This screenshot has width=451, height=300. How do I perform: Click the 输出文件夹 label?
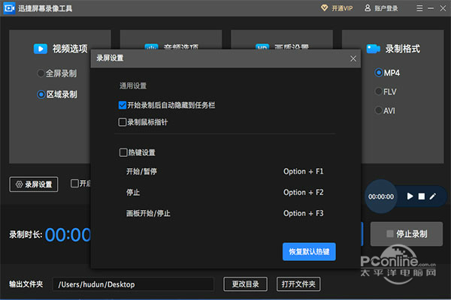tap(26, 284)
